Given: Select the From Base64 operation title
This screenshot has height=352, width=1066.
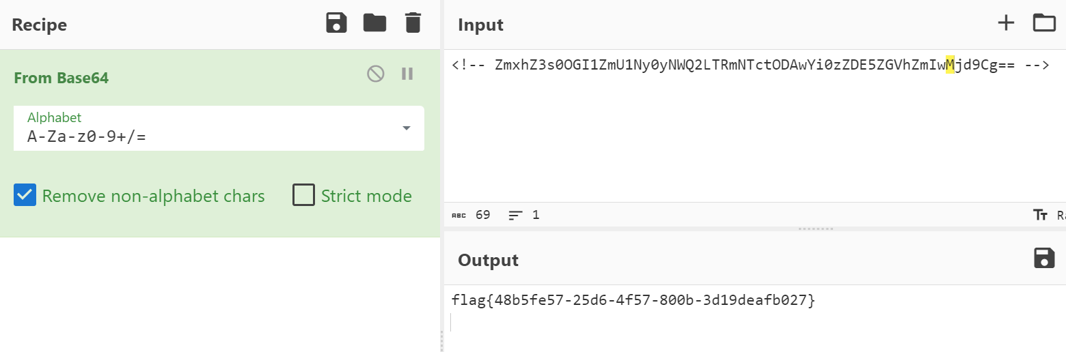Looking at the screenshot, I should [61, 78].
